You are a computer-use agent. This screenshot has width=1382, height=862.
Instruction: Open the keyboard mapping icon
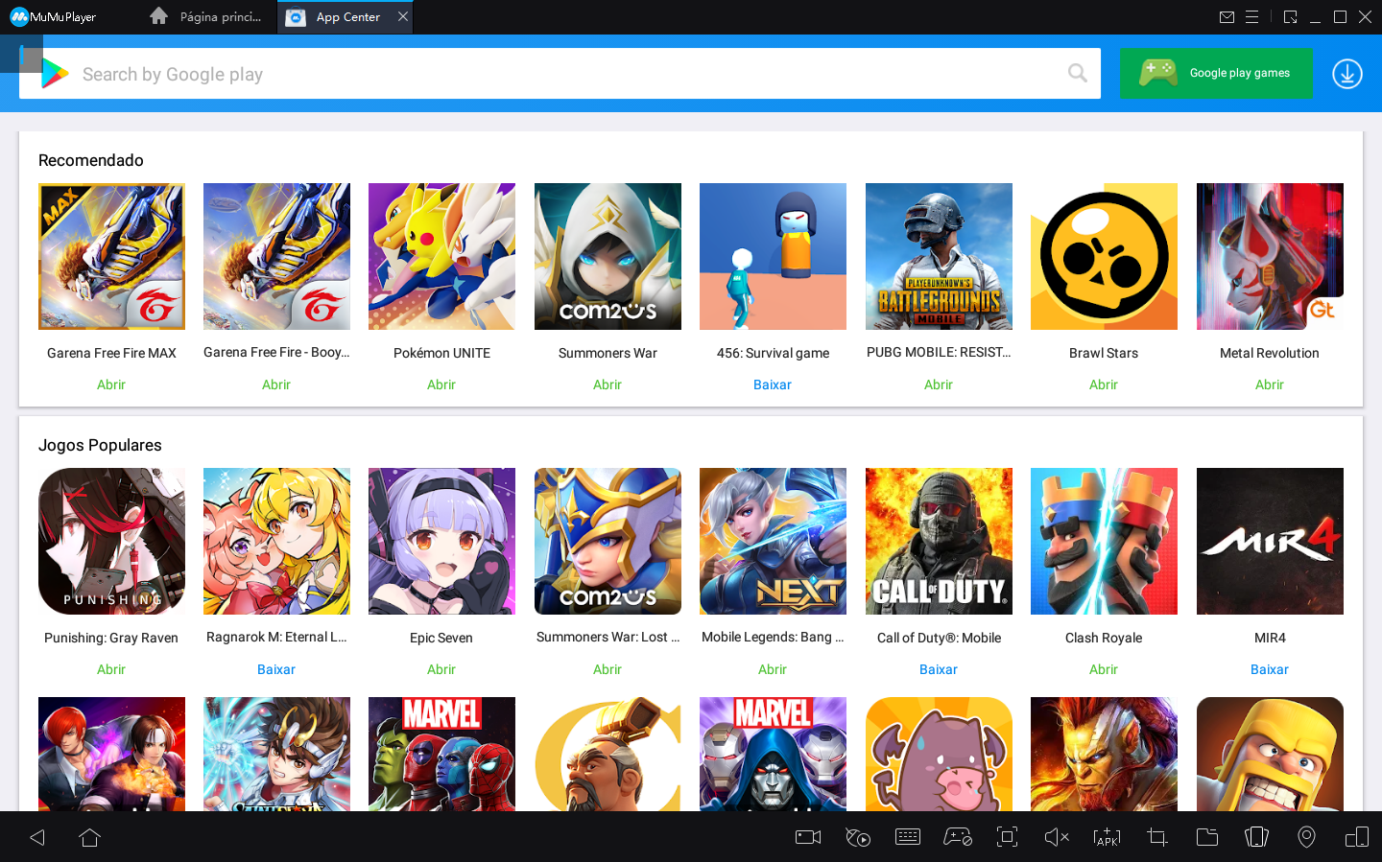(x=907, y=837)
